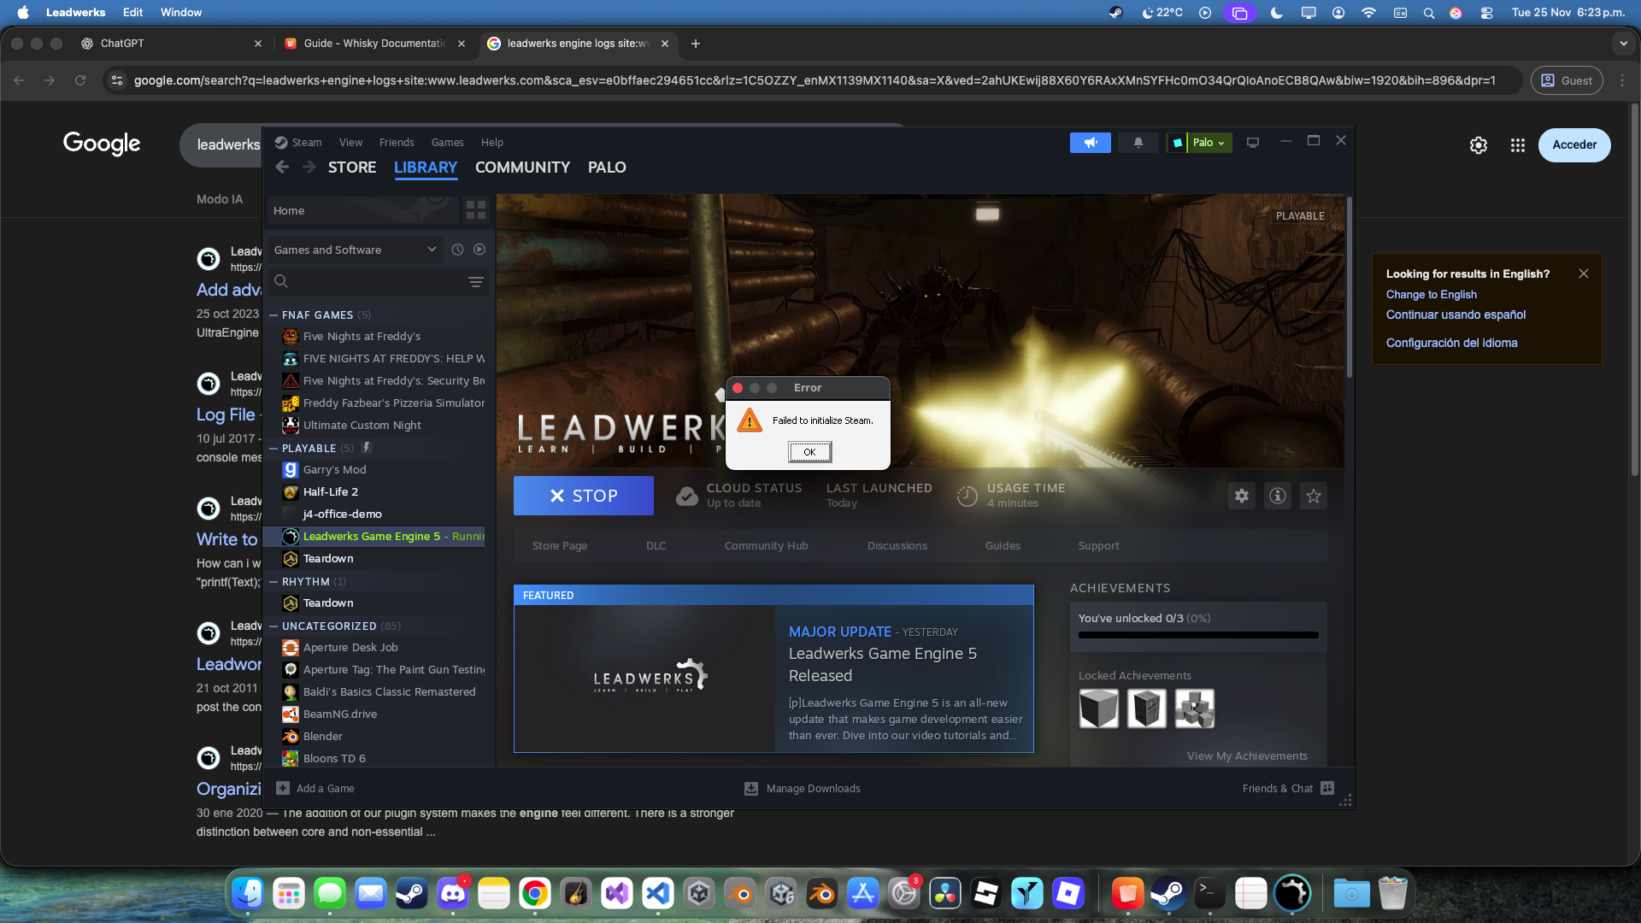Open library filter options icon
The image size is (1641, 923).
tap(475, 282)
